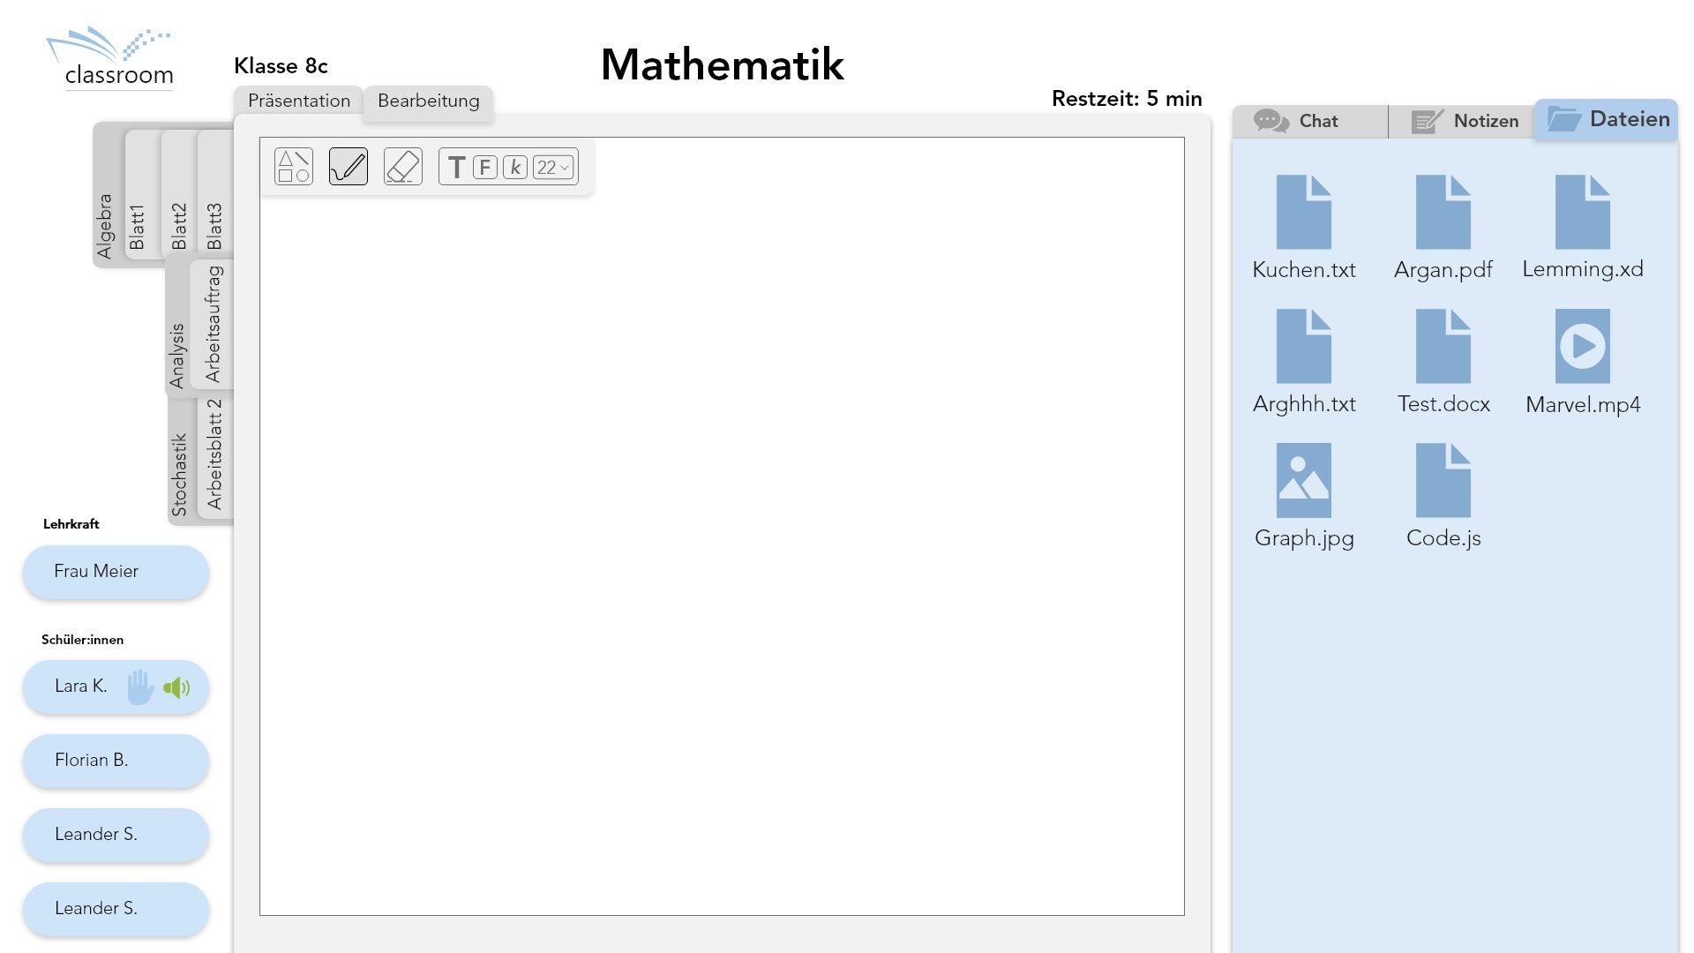
Task: Switch to the Chat tab
Action: (1308, 122)
